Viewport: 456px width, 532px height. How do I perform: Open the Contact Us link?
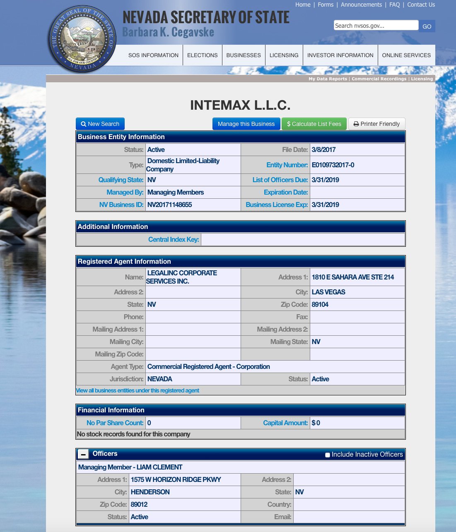[421, 5]
